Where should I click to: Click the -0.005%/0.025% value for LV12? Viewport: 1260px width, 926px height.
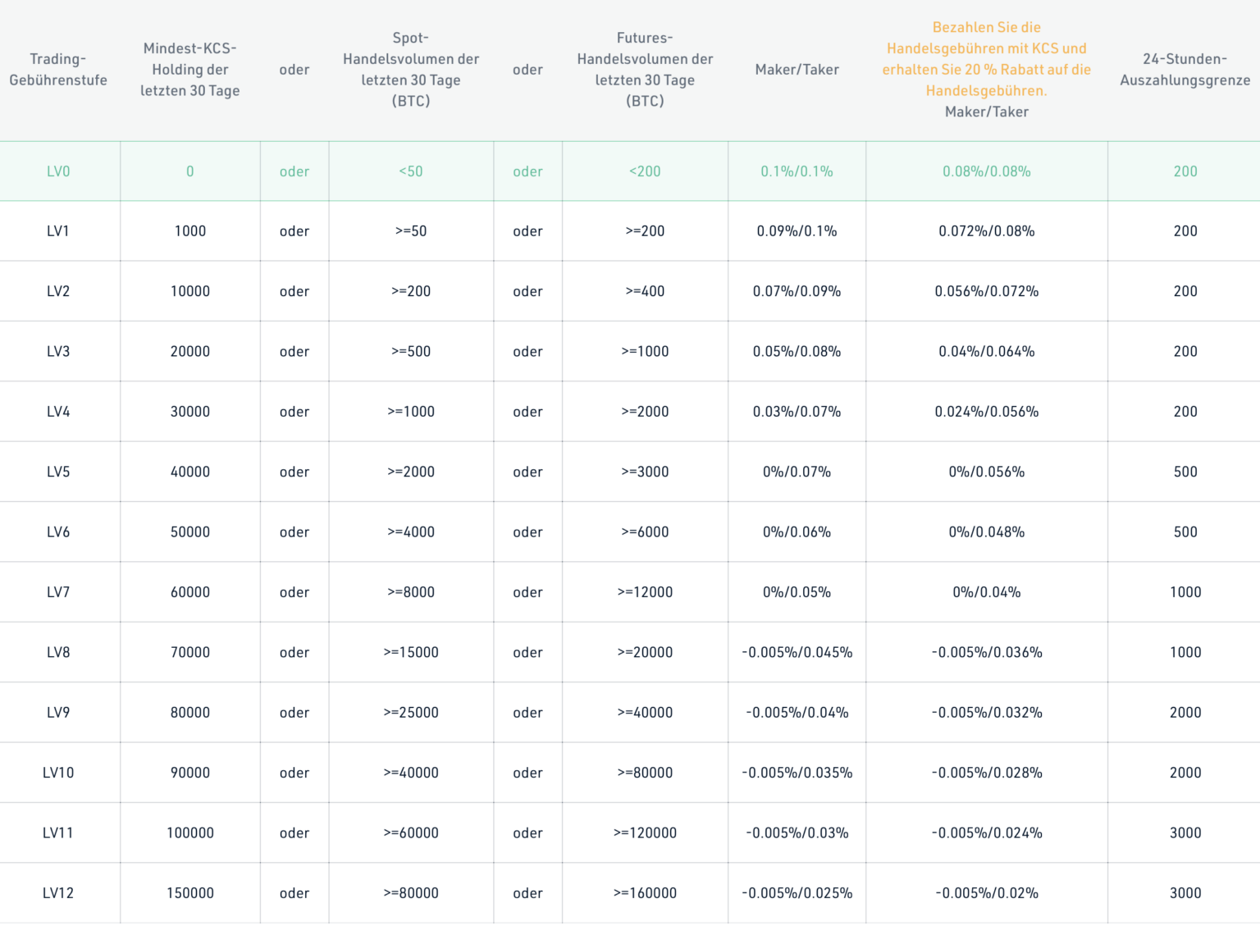(x=797, y=893)
